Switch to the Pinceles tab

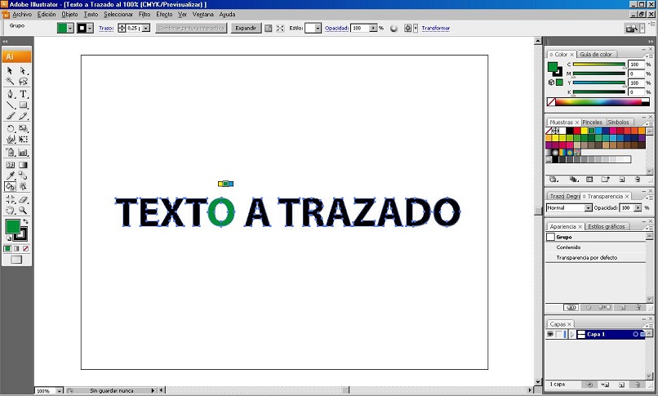click(x=592, y=122)
